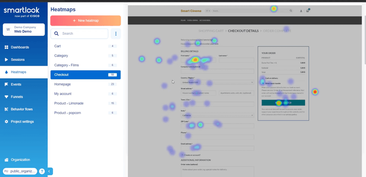Open the Events section
The height and width of the screenshot is (177, 366).
point(24,85)
